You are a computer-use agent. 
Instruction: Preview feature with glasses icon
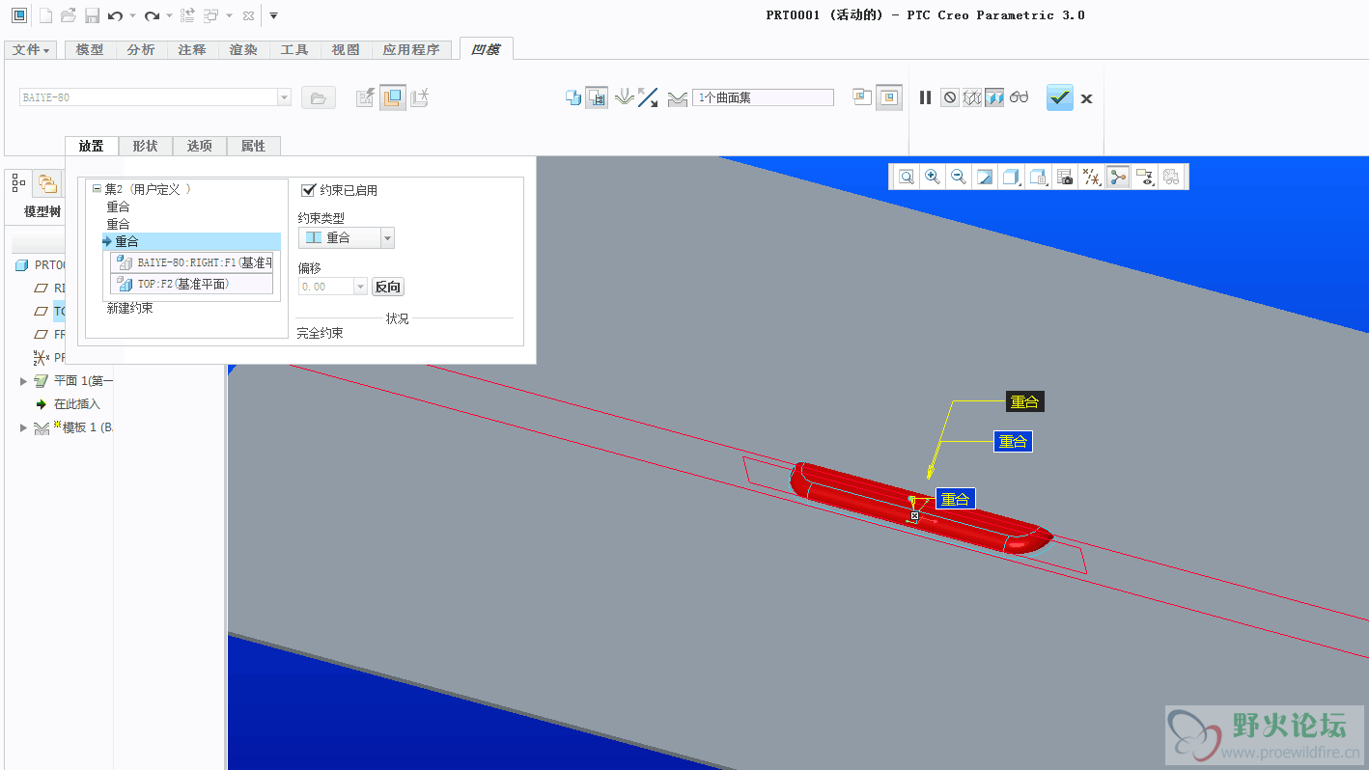(1020, 97)
